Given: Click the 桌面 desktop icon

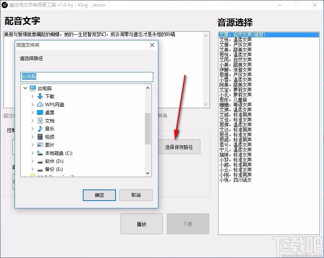Looking at the screenshot, I should click(40, 112).
